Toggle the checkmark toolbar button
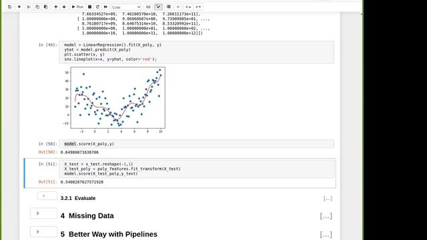 159,7
